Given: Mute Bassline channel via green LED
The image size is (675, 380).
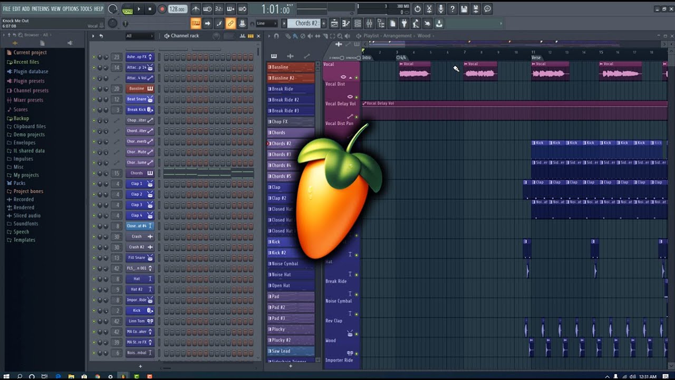Looking at the screenshot, I should (94, 89).
